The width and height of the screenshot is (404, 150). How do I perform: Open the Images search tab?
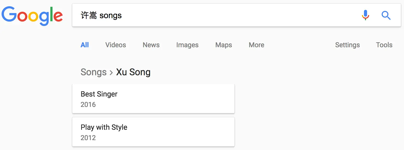tap(187, 45)
